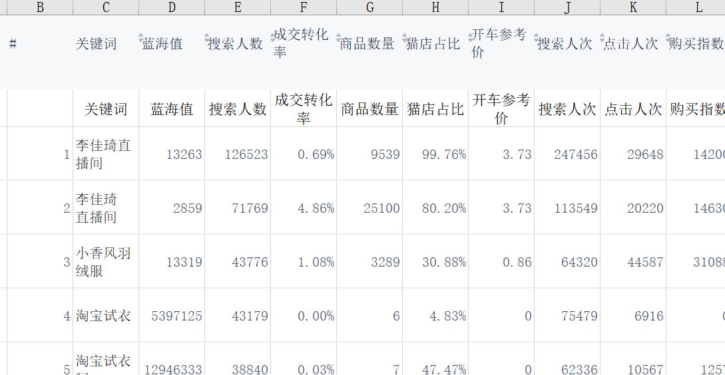Screen dimensions: 725x375
Task: Select cell with value 113549
Action: click(x=567, y=207)
